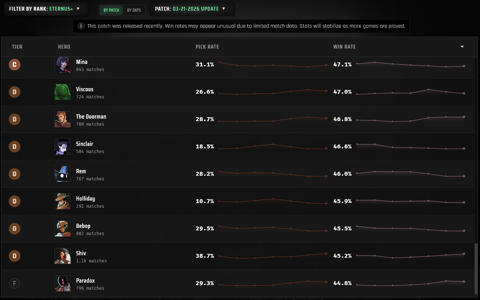Select Sinclair's hero portrait
The image size is (480, 300).
coord(63,147)
